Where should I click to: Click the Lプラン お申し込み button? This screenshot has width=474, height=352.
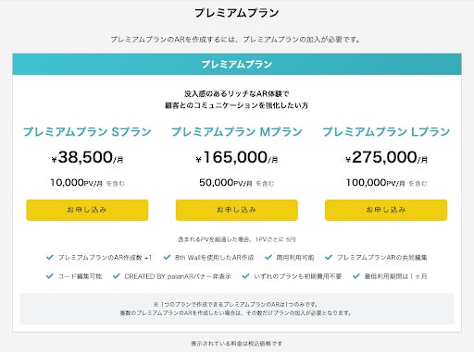coord(386,210)
